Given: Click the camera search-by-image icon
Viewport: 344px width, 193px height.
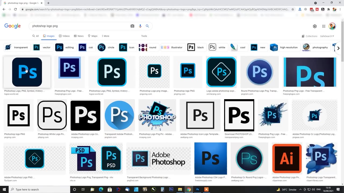Looking at the screenshot, I should 132,26.
